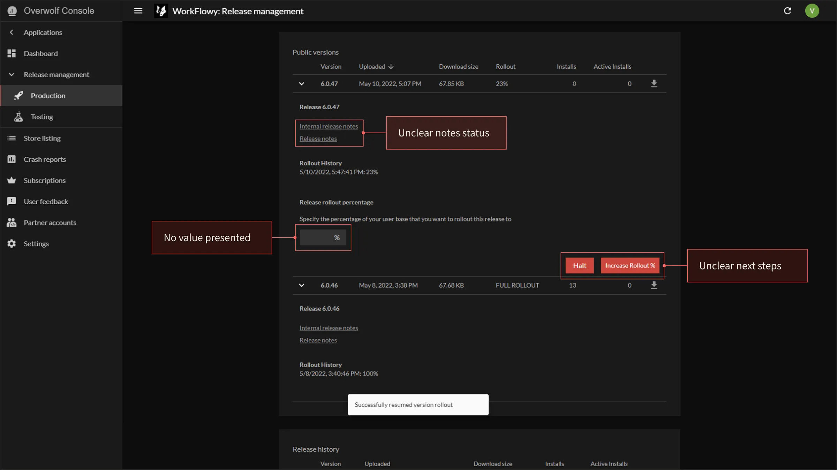
Task: Download version 6.0.47 package
Action: 654,84
